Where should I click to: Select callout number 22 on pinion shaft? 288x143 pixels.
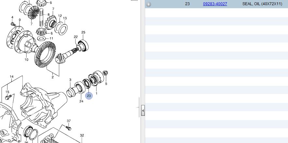(x=75, y=37)
